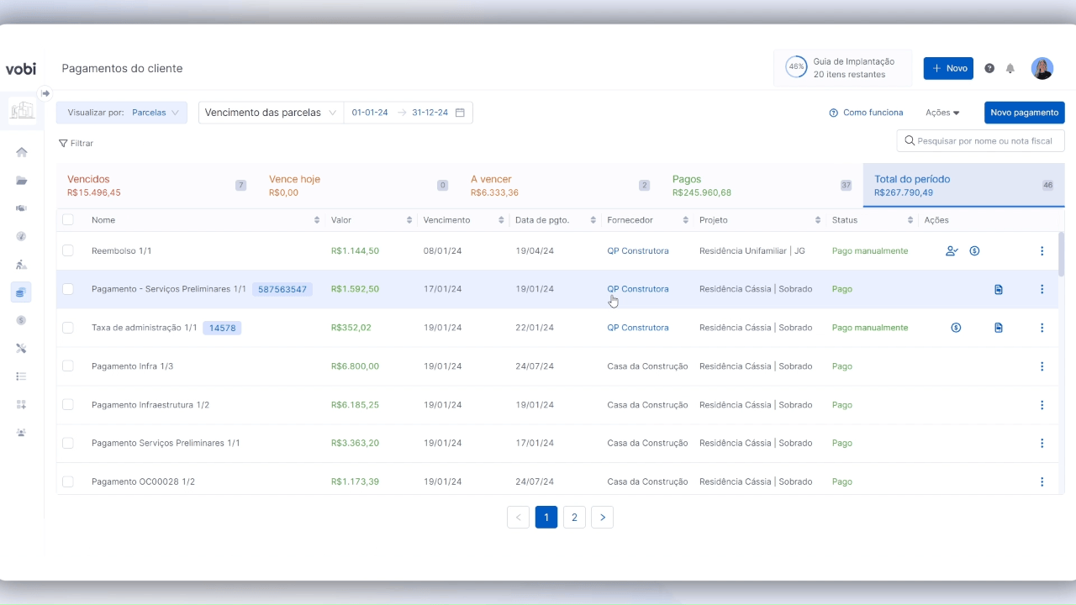Open three-dot menu for Reembolso 1/1
The image size is (1076, 605).
tap(1042, 250)
